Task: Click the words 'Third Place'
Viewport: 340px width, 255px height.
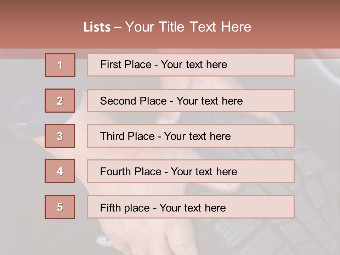Action: (127, 136)
